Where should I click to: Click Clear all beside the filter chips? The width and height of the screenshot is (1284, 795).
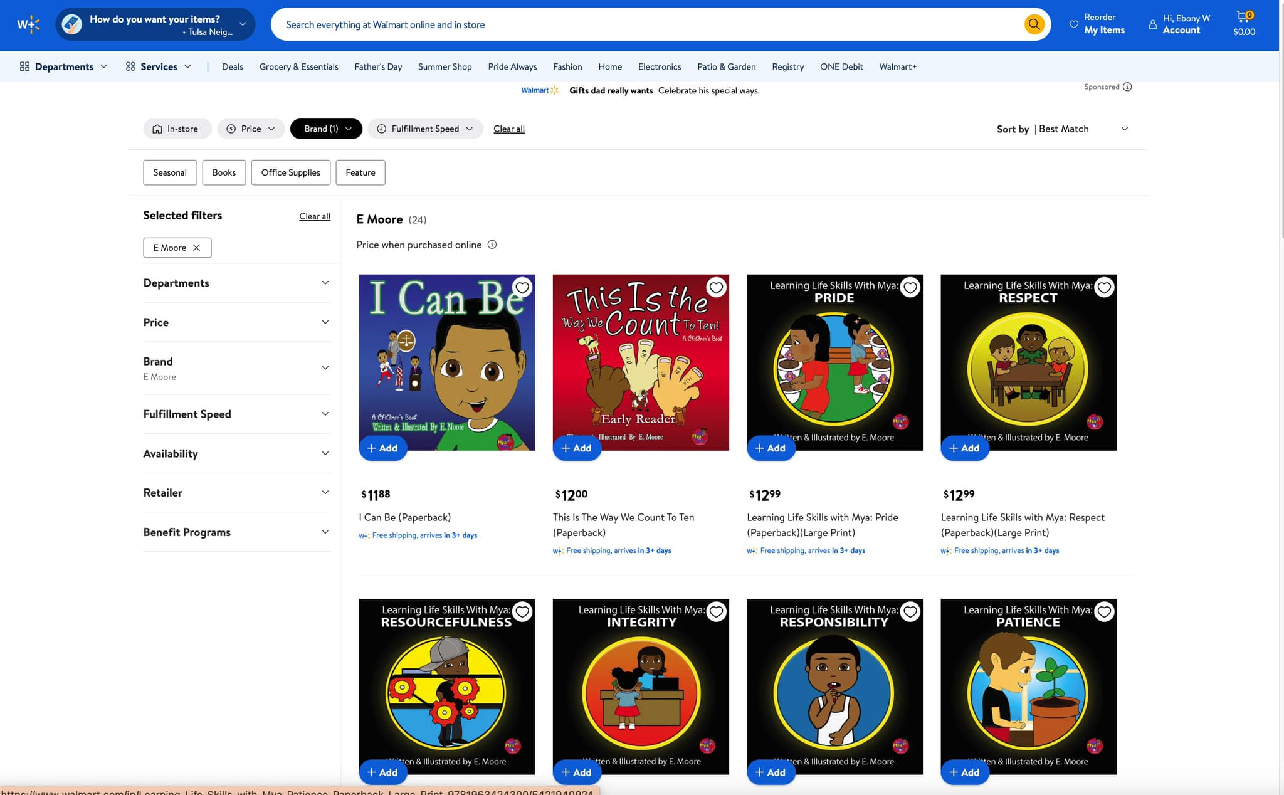(508, 129)
